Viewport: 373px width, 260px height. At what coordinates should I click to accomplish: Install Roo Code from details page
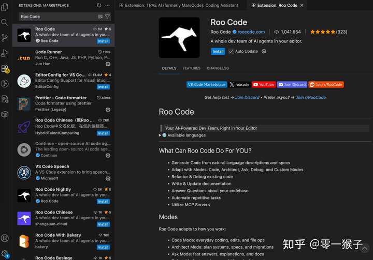(x=218, y=51)
